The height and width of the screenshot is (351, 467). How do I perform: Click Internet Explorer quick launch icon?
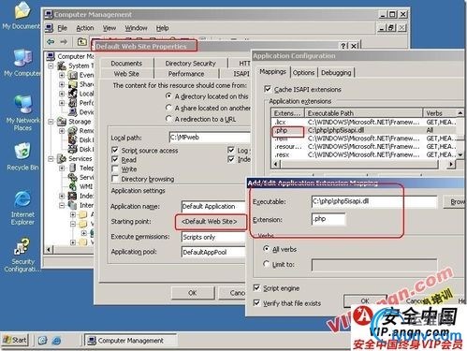coord(56,340)
